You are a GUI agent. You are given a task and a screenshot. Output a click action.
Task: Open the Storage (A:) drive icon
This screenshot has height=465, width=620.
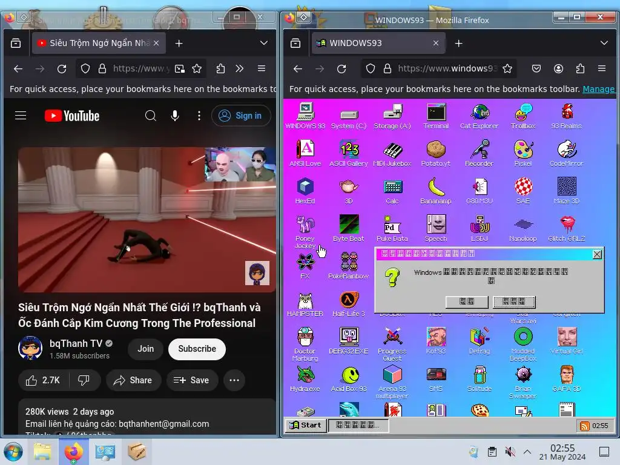tap(392, 117)
